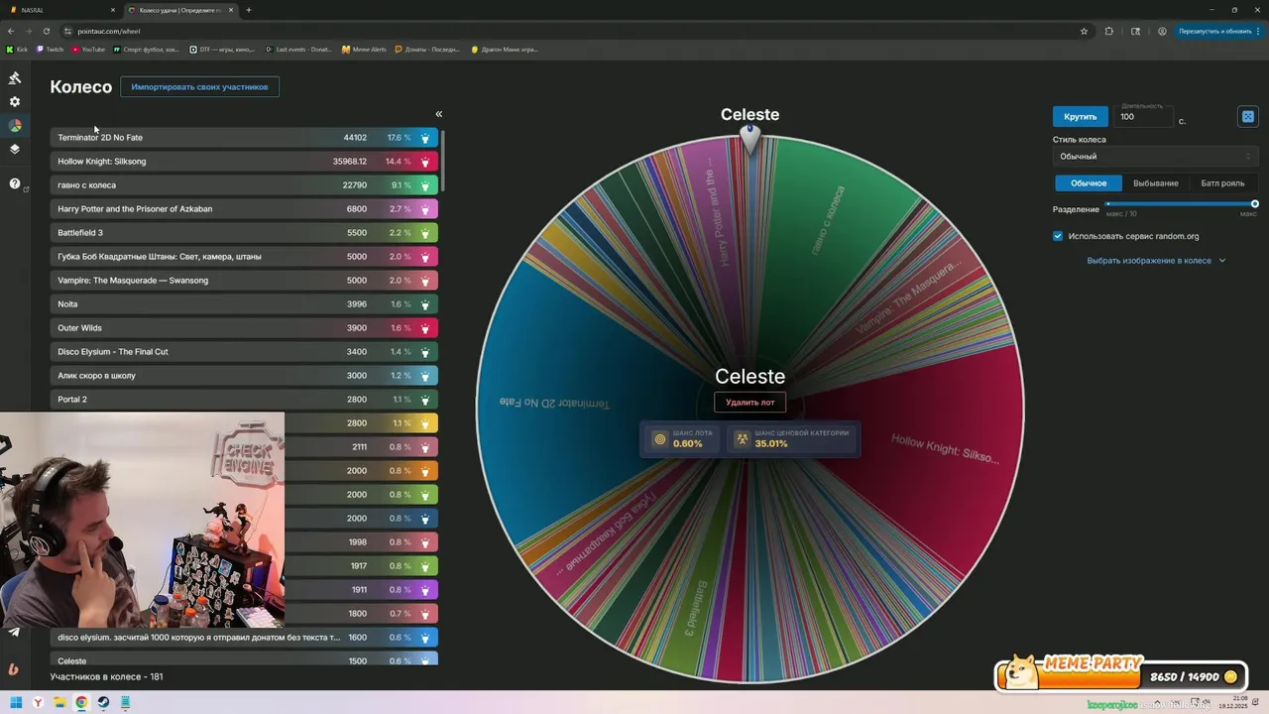Screen dimensions: 1269x714
Task: Open File Explorer from taskbar
Action: coord(59,703)
